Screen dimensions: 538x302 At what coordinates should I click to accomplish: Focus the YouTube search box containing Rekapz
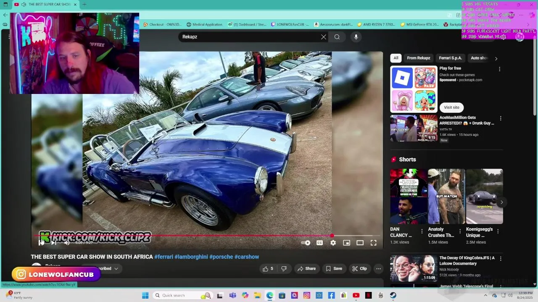coord(248,37)
